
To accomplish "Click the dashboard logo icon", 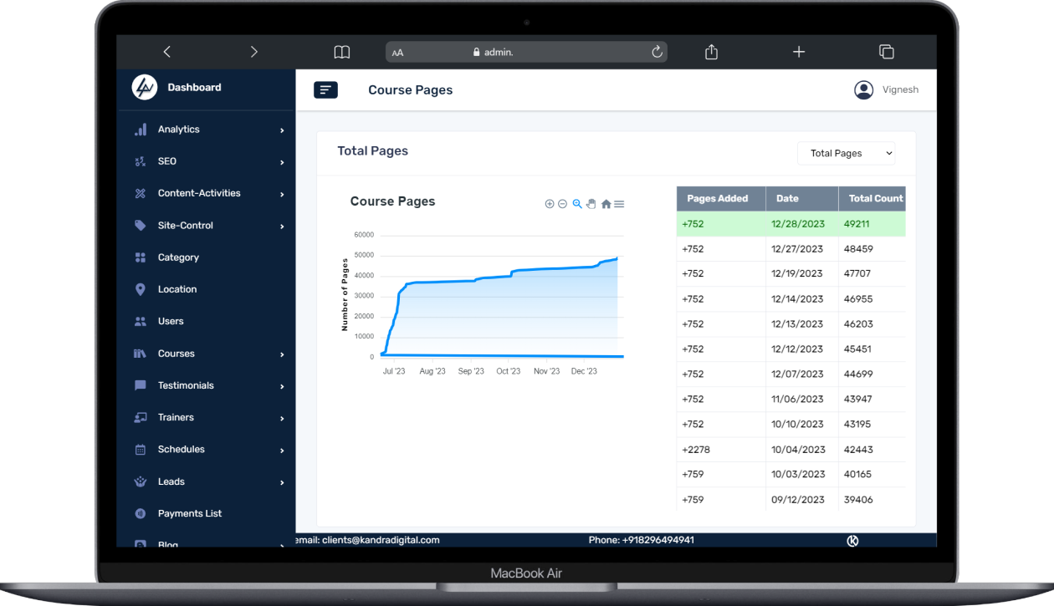I will click(x=145, y=87).
